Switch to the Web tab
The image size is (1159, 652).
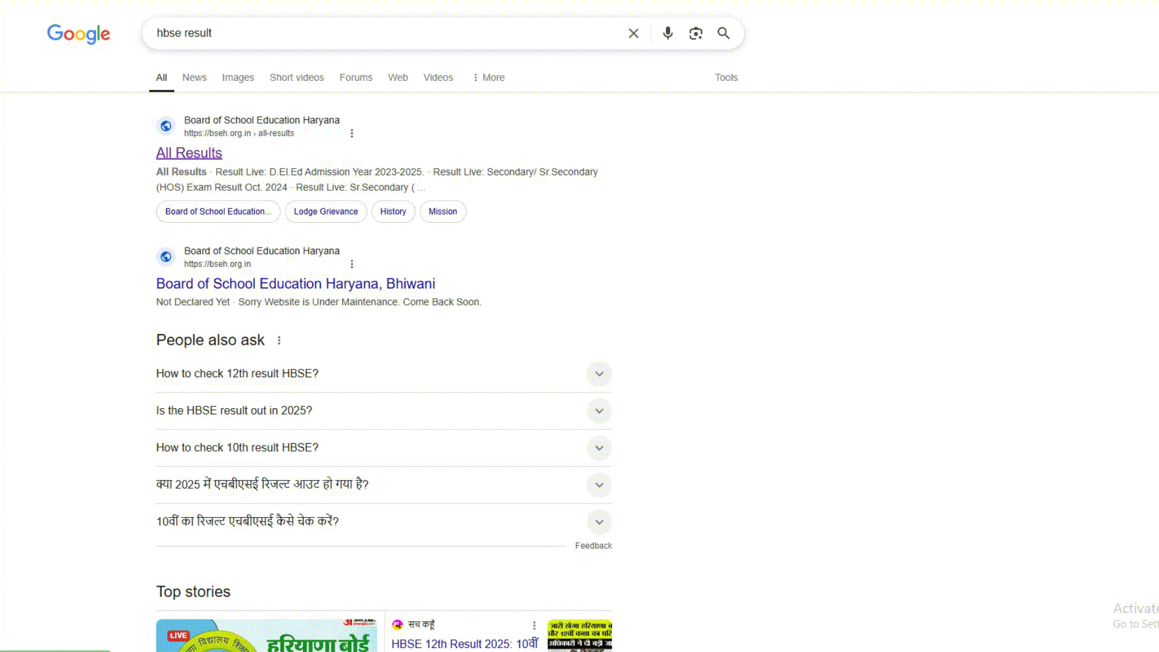(x=398, y=77)
